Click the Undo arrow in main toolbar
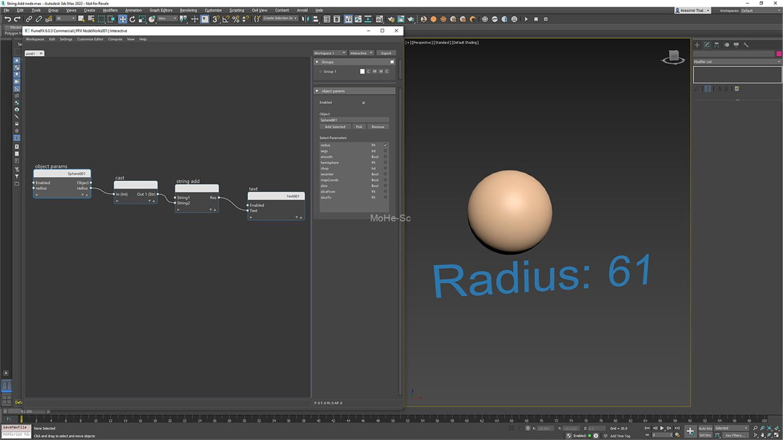This screenshot has height=440, width=783. click(7, 19)
